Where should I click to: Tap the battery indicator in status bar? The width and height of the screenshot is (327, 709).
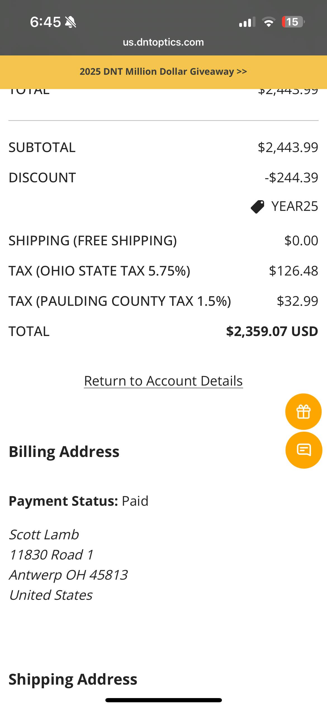(293, 22)
